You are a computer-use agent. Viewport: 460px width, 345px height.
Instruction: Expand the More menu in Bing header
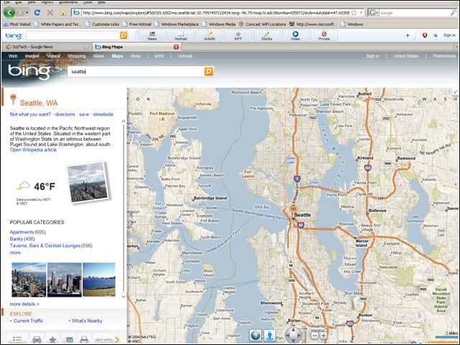pyautogui.click(x=136, y=56)
